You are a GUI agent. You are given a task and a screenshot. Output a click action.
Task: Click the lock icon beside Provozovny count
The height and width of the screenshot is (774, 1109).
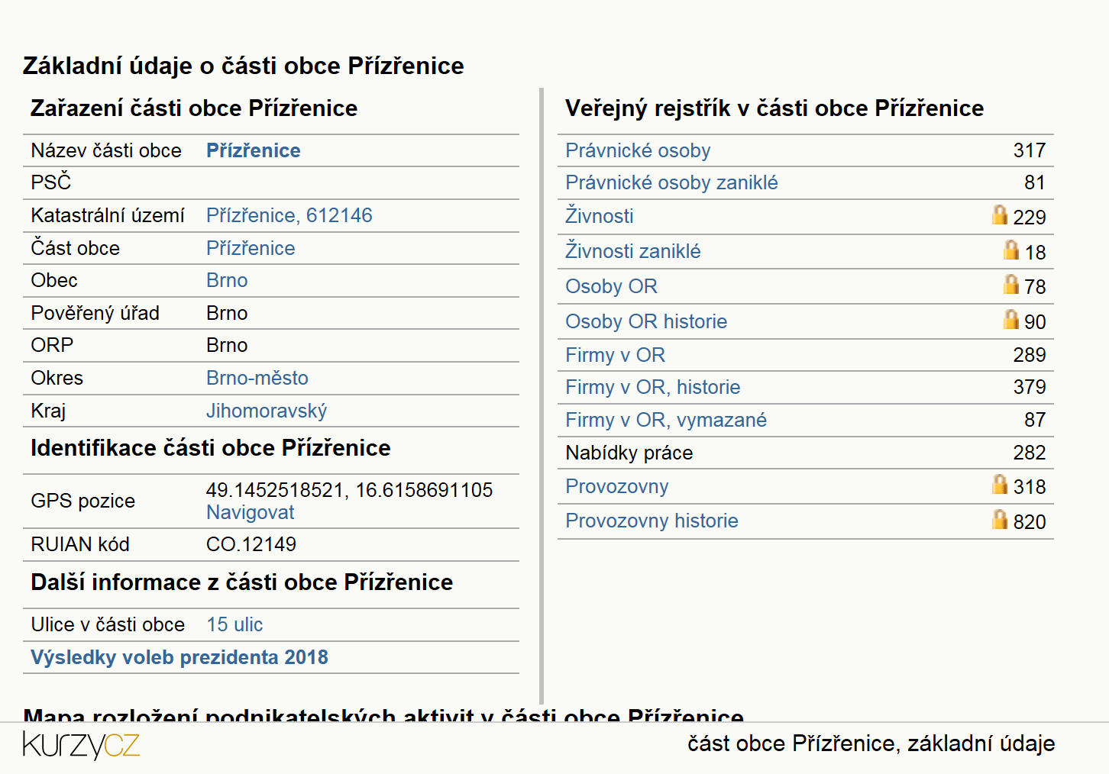point(1000,484)
